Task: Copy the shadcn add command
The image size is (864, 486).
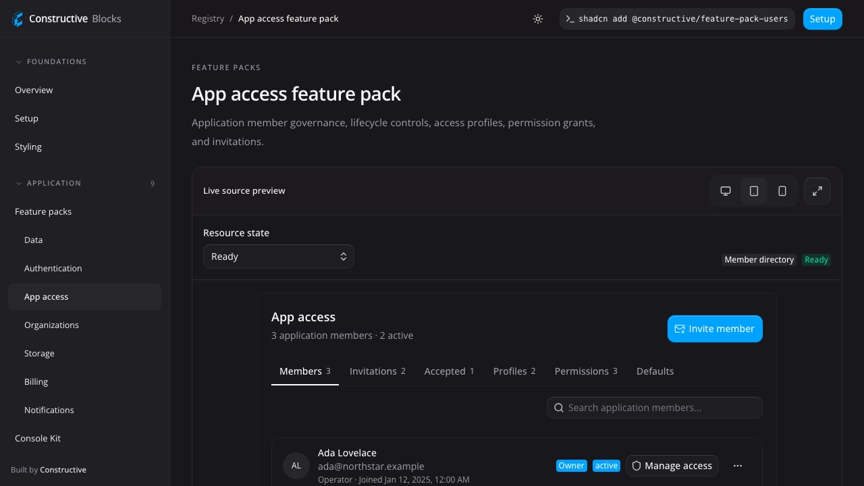Action: click(677, 19)
